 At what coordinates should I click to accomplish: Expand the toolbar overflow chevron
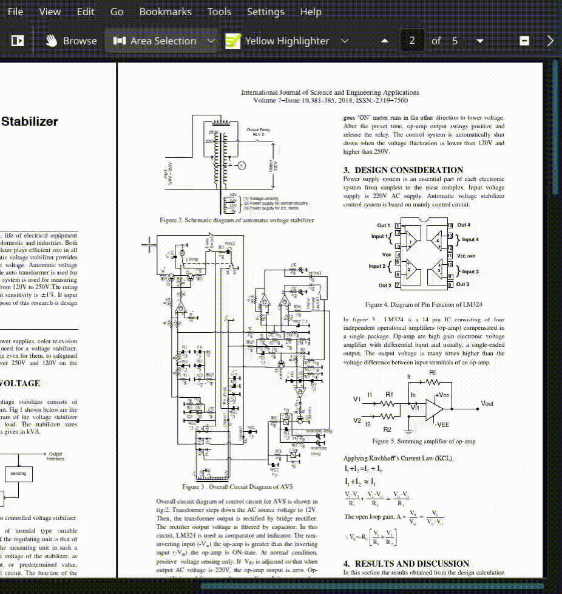tap(550, 41)
